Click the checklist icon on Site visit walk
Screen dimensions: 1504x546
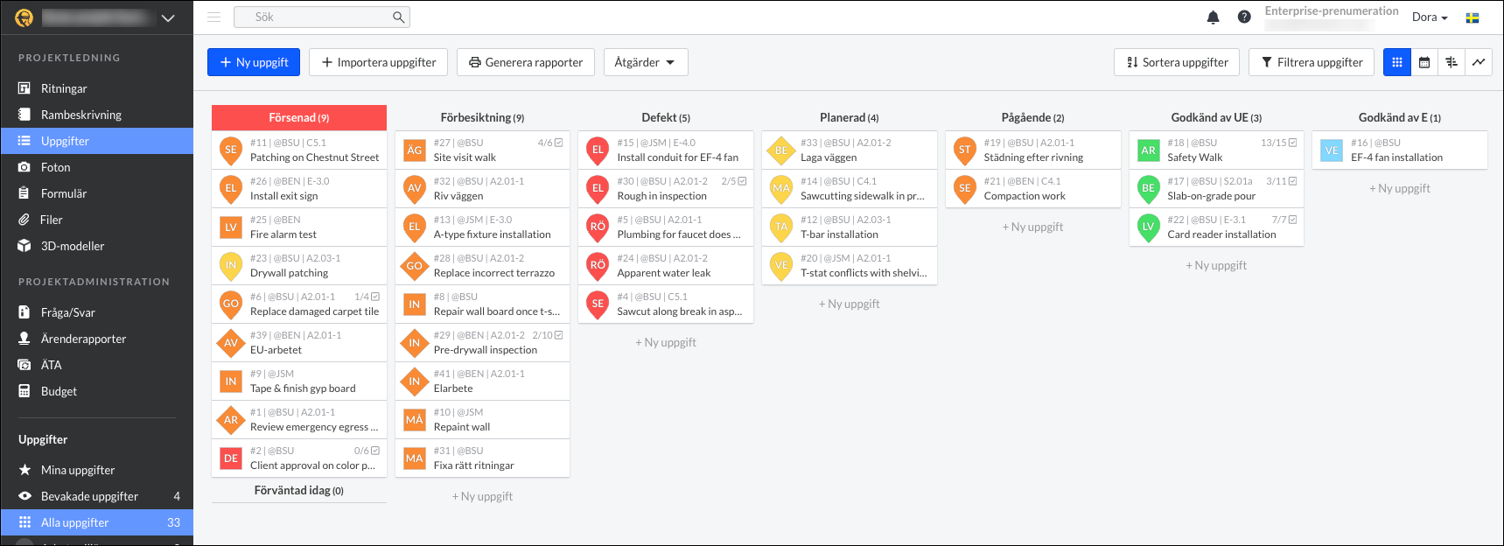559,143
